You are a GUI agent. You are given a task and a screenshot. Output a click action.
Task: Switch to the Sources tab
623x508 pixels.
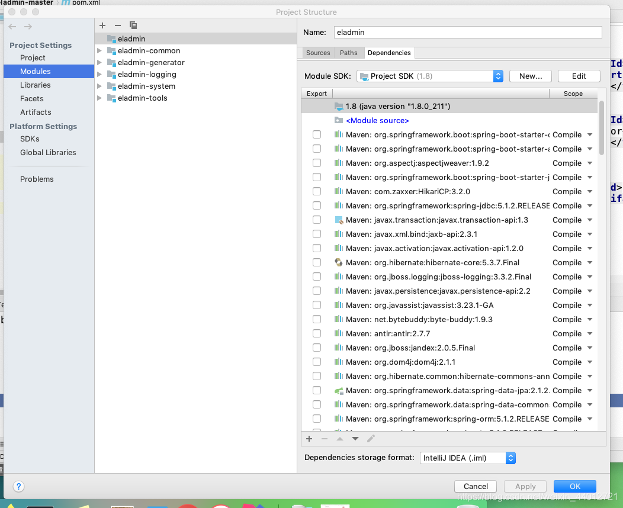318,53
